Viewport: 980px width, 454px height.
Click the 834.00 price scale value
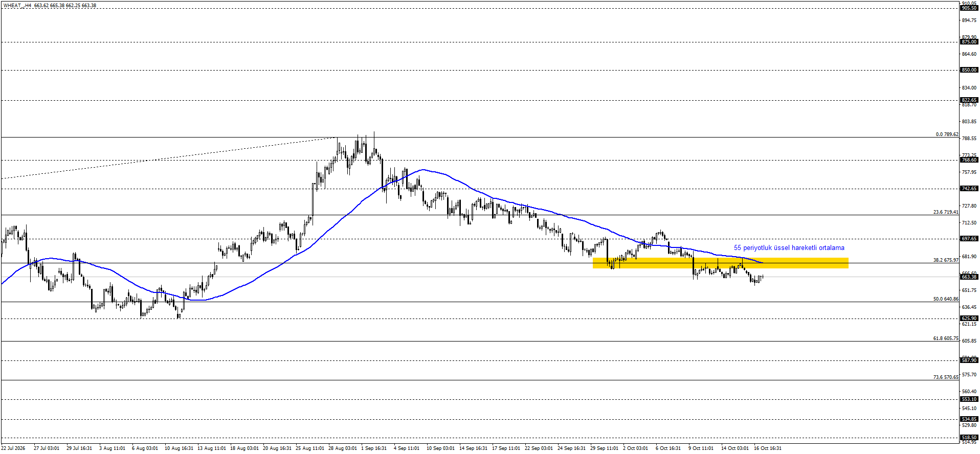pyautogui.click(x=969, y=88)
